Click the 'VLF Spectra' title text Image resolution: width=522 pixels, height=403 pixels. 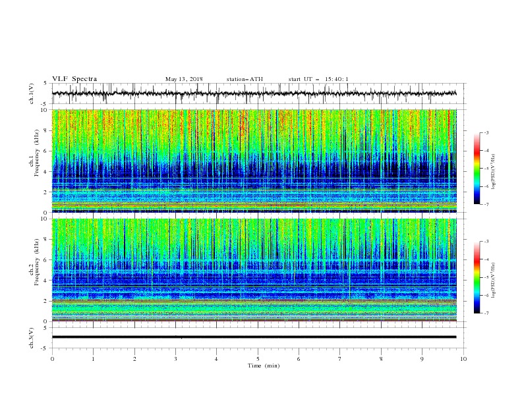(x=74, y=79)
